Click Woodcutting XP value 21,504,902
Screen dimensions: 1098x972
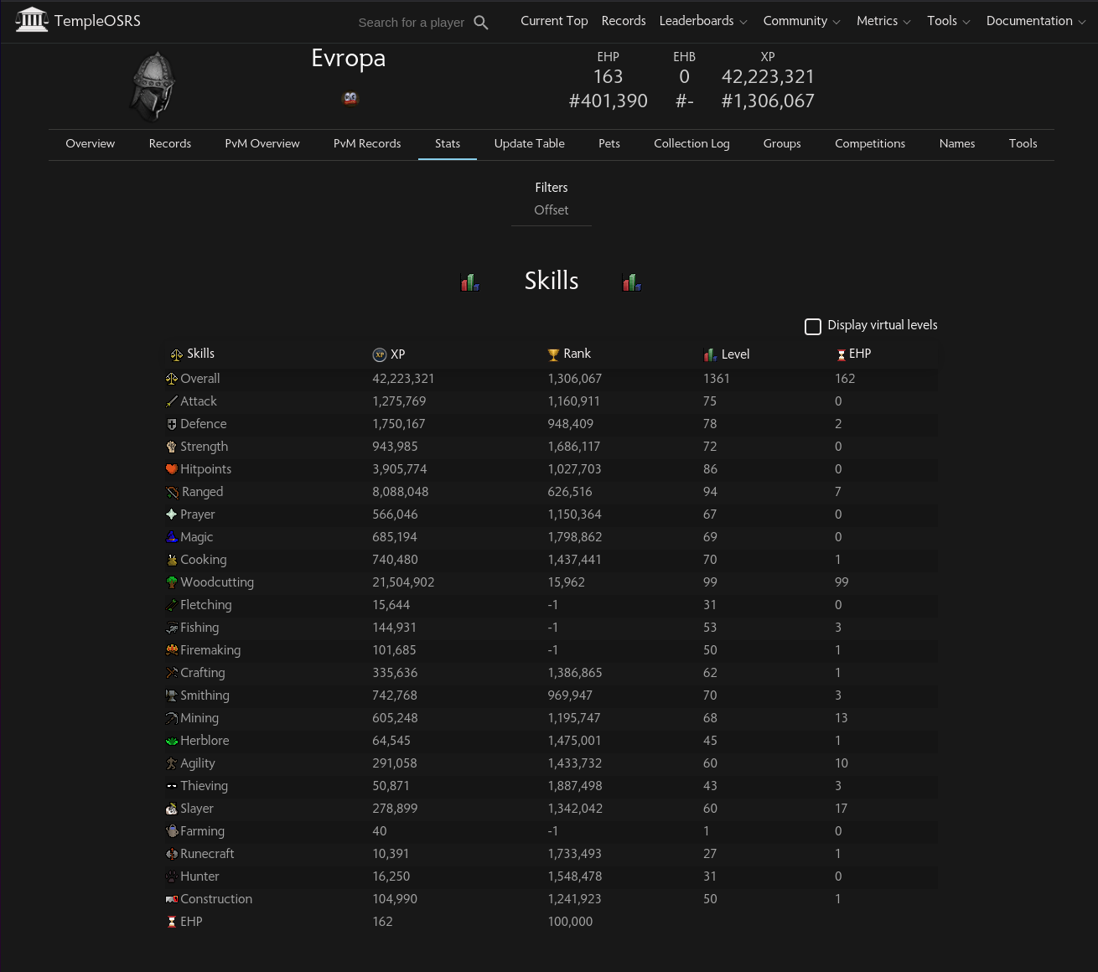coord(403,582)
